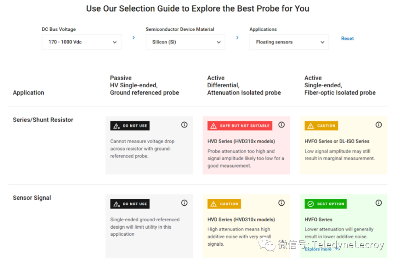Click arrow between DC Bus Voltage and Semiconductor
This screenshot has height=263, width=397.
pyautogui.click(x=133, y=38)
